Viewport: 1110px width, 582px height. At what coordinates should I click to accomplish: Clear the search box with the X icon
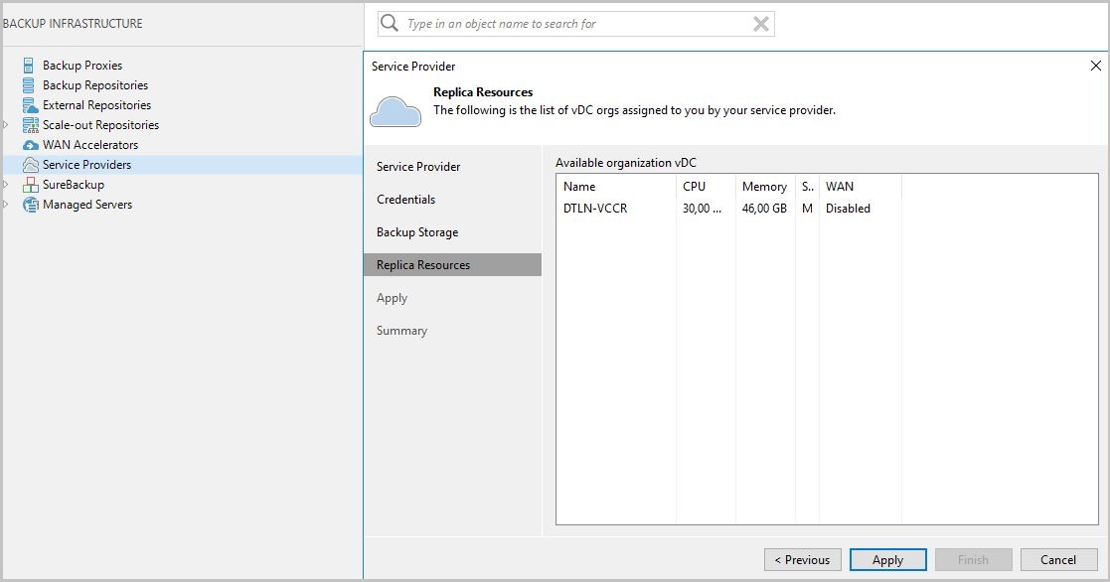761,23
